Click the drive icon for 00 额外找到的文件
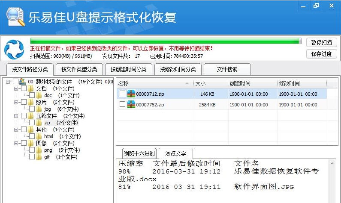341x203 pixels. click(x=23, y=82)
